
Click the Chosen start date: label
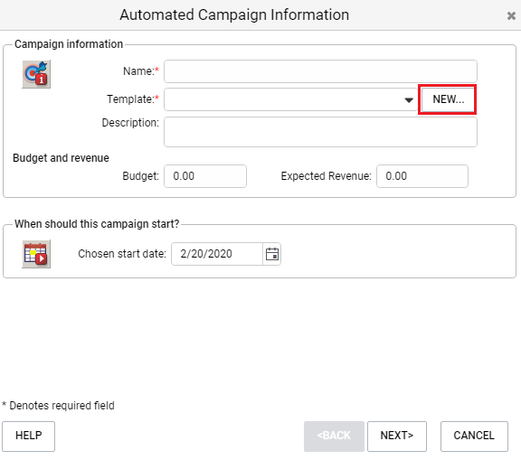pyautogui.click(x=122, y=254)
